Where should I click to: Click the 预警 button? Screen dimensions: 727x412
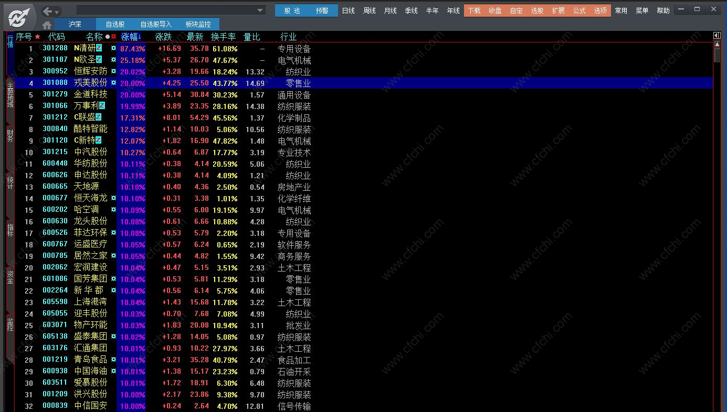(322, 10)
